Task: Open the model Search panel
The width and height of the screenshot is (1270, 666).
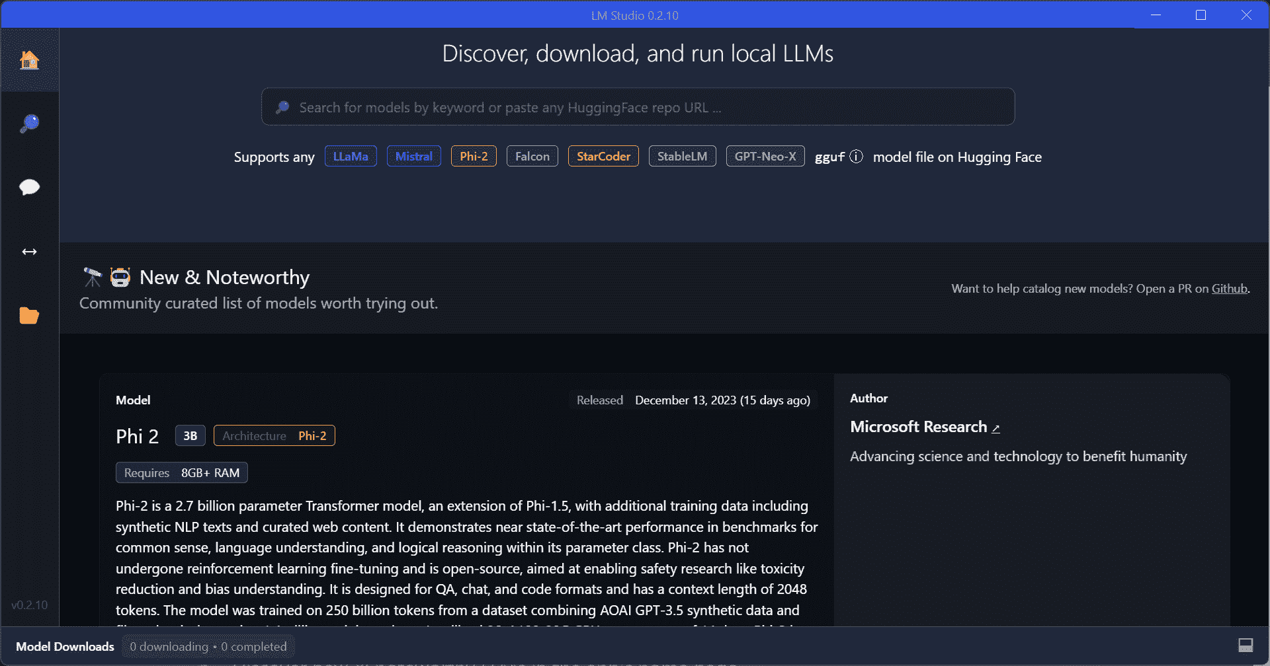Action: click(x=29, y=123)
